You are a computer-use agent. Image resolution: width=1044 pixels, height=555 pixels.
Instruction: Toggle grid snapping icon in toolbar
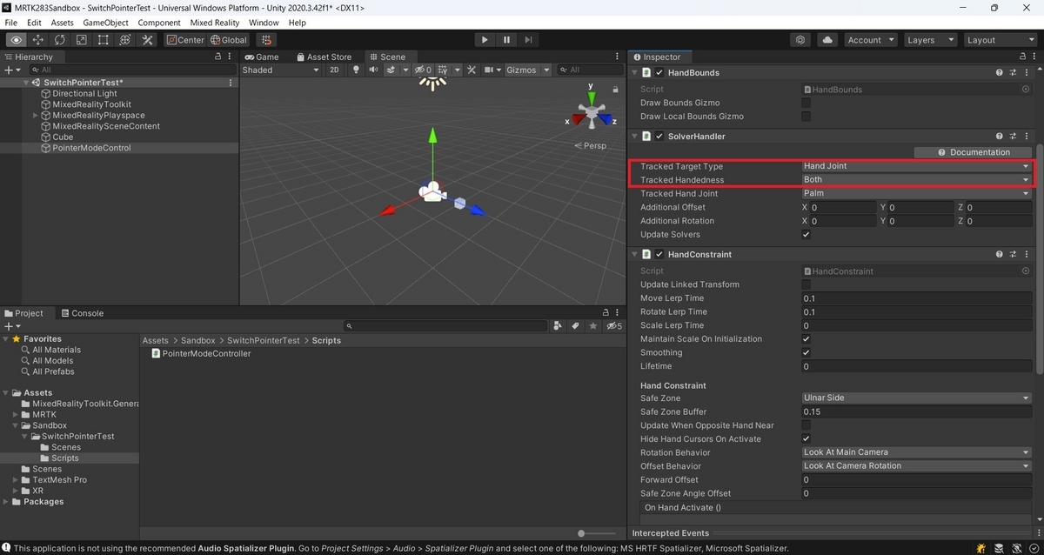pyautogui.click(x=266, y=40)
